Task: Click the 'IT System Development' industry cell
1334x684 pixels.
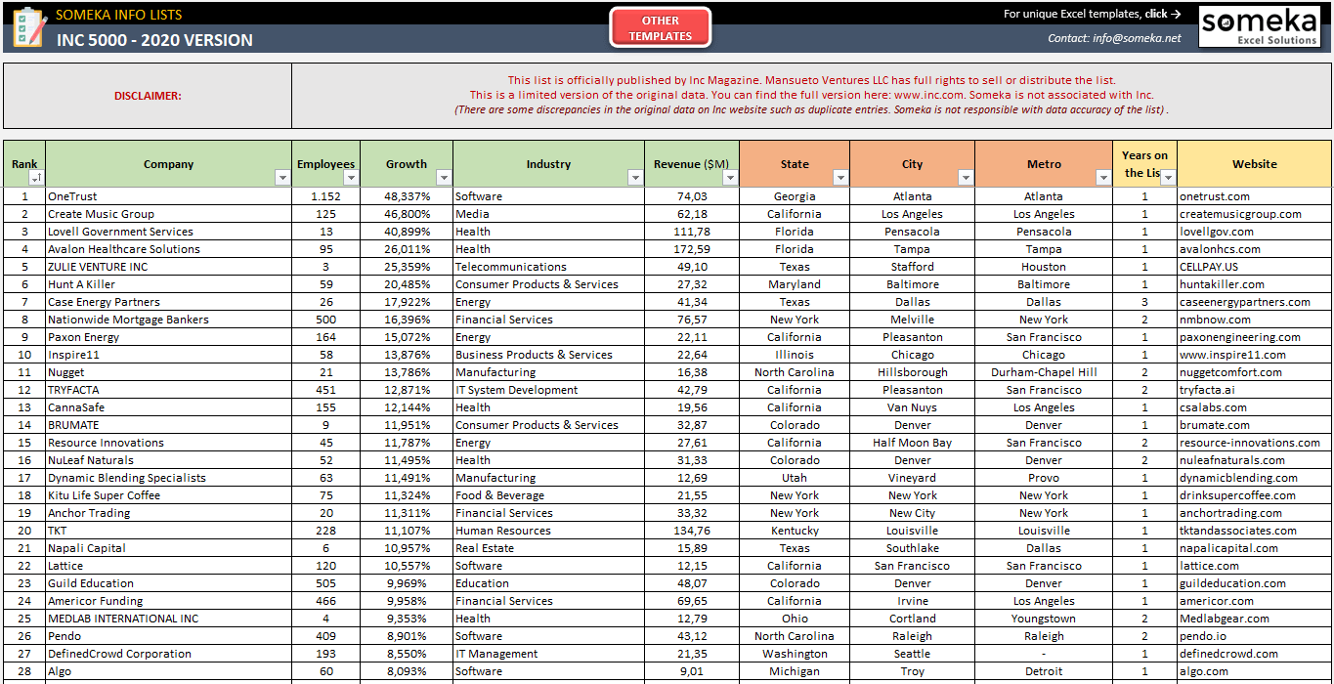Action: (x=549, y=390)
